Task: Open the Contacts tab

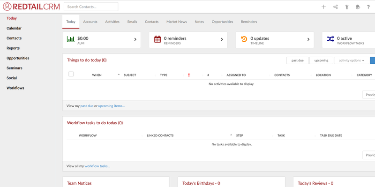Action: tap(151, 22)
